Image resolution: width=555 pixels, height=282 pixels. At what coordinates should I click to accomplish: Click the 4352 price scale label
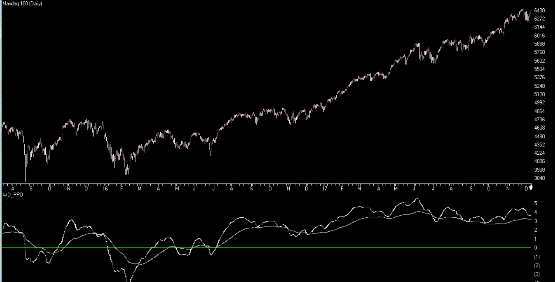(539, 145)
